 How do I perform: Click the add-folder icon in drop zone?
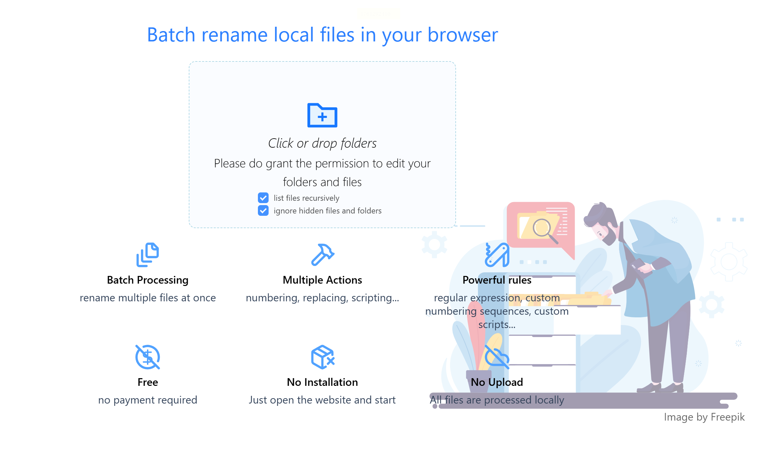pyautogui.click(x=322, y=115)
